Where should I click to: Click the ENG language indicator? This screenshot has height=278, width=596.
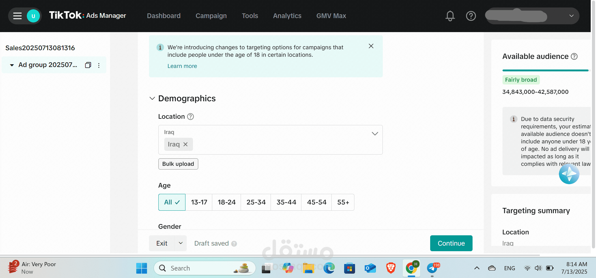(509, 268)
